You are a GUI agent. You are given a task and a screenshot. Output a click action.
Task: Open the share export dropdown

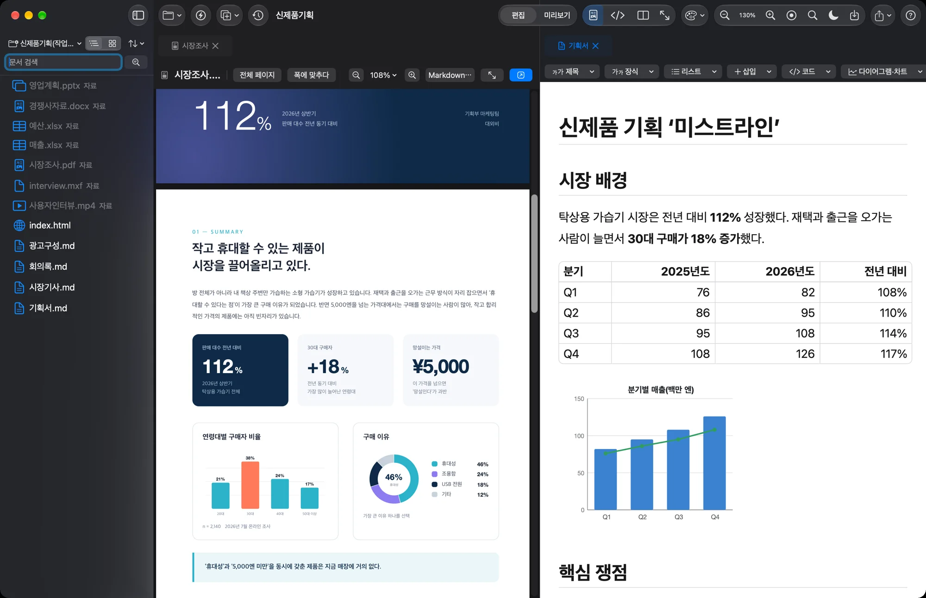(x=882, y=15)
